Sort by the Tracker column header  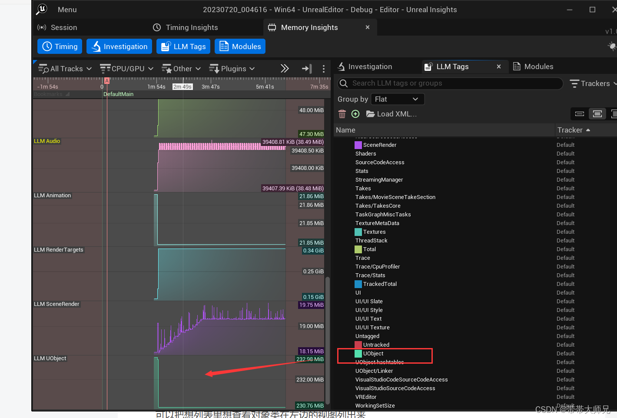click(x=586, y=130)
